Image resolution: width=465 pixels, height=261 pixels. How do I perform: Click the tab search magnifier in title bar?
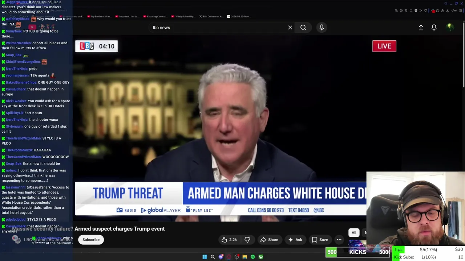(446, 4)
